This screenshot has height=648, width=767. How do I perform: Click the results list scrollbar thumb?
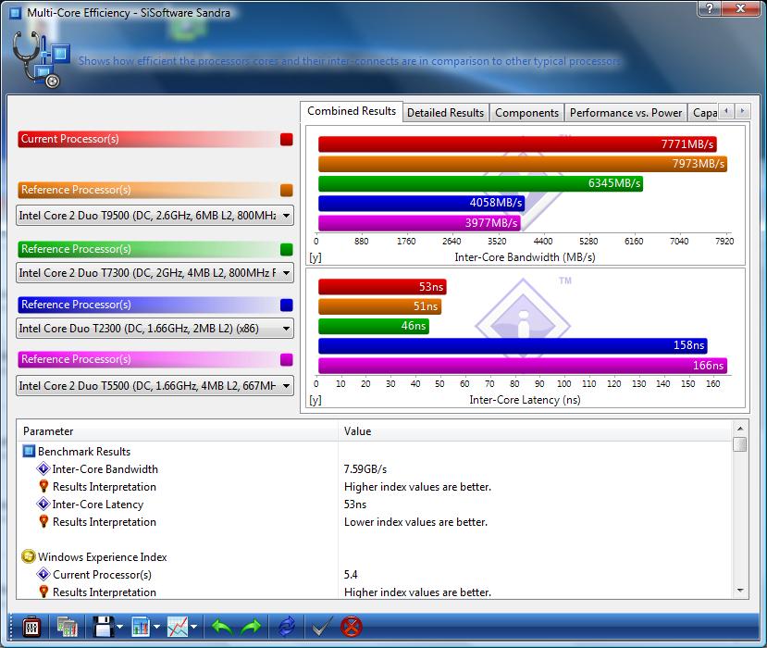pyautogui.click(x=740, y=444)
